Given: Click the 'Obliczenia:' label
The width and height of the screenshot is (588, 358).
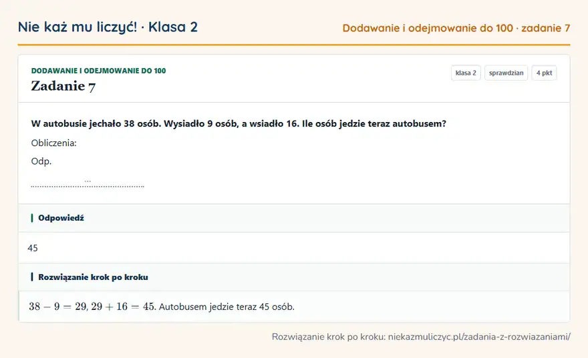Looking at the screenshot, I should (53, 143).
